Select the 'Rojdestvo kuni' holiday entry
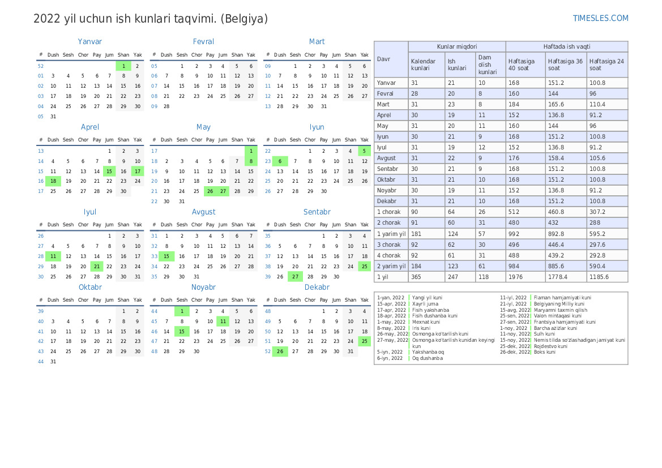Screen dimensions: 662x468 click(x=550, y=346)
